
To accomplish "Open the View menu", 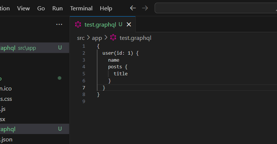I will click(x=24, y=8).
